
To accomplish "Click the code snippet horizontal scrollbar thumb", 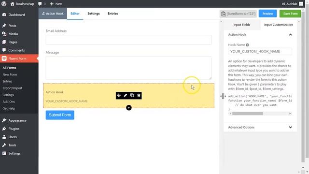I will (248, 114).
